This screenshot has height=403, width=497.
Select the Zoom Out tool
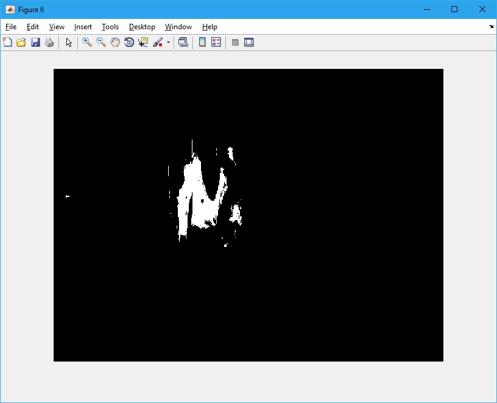101,43
